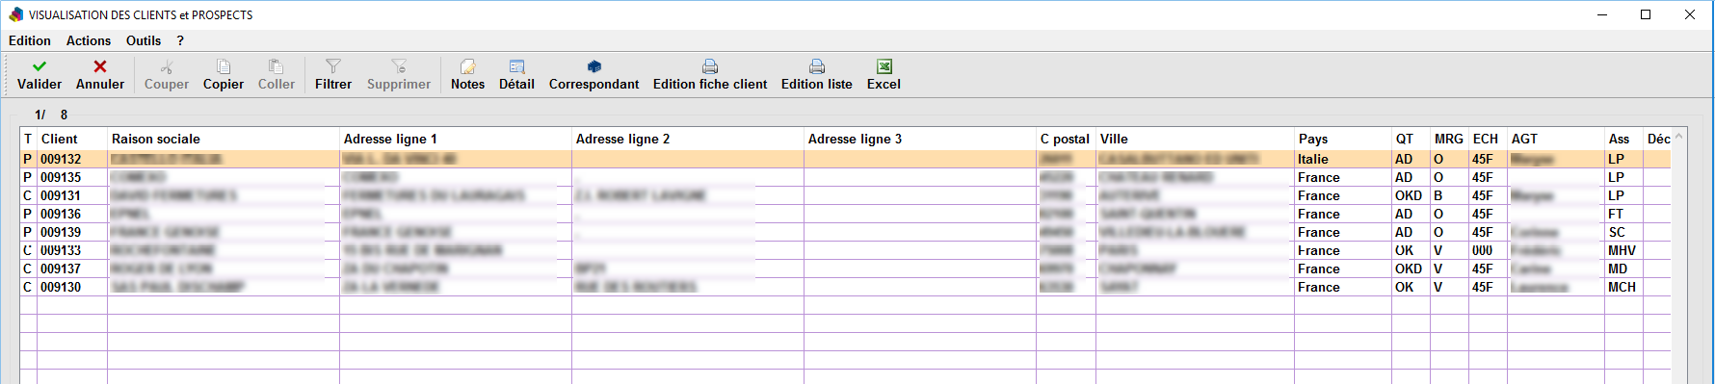Click the Pays column header
The height and width of the screenshot is (384, 1715).
(1343, 139)
